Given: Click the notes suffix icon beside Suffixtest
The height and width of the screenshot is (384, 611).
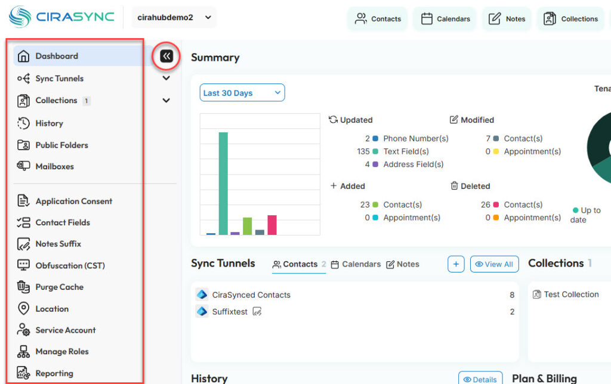Looking at the screenshot, I should 257,312.
